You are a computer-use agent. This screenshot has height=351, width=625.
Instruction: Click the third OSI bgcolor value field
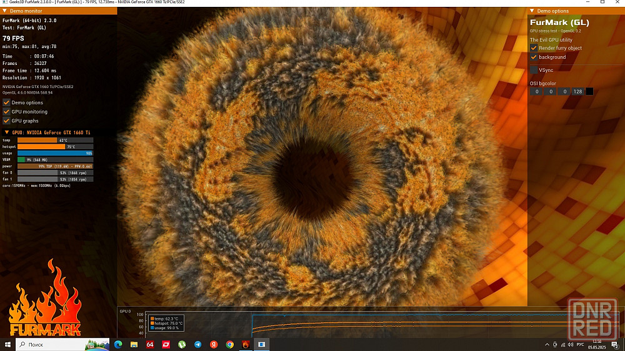click(564, 92)
